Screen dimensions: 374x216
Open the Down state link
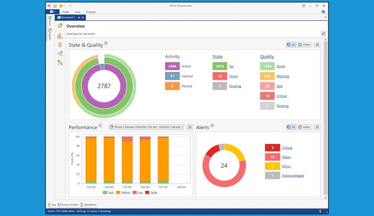pyautogui.click(x=233, y=76)
